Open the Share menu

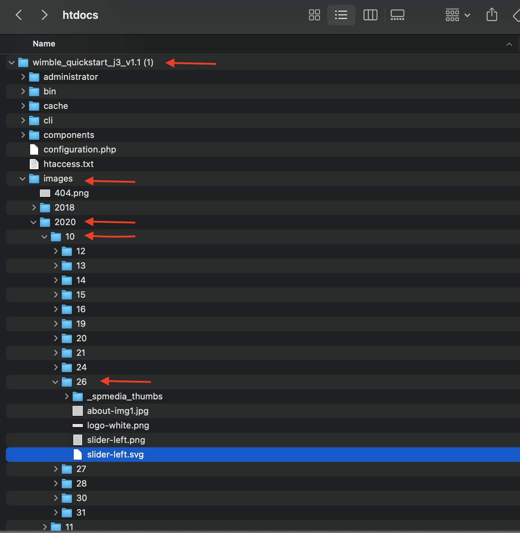pos(491,15)
